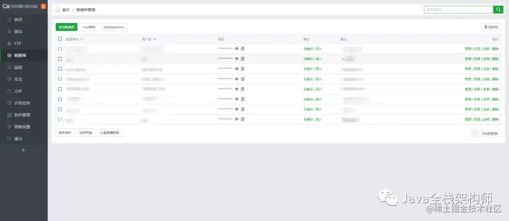Image resolution: width=509 pixels, height=221 pixels.
Task: Sort by the 数据库名 column arrow
Action: (82, 39)
